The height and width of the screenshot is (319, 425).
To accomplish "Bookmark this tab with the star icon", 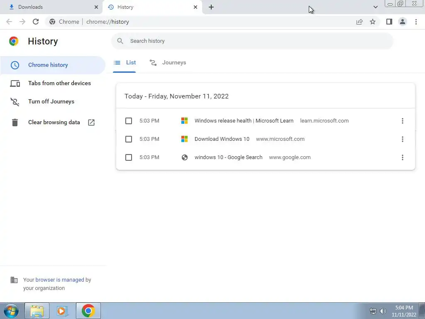I will (373, 22).
